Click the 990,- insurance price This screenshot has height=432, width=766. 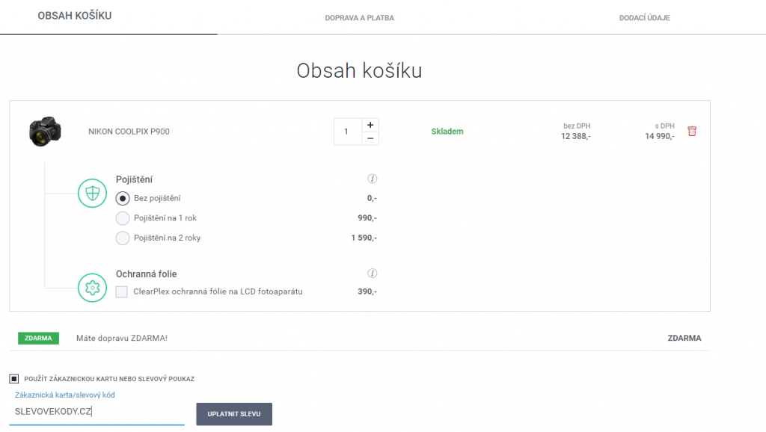(x=367, y=217)
